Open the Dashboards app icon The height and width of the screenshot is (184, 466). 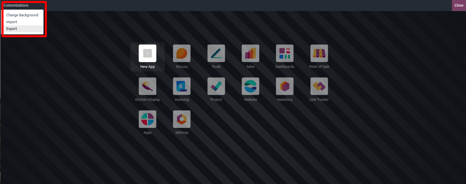(285, 53)
